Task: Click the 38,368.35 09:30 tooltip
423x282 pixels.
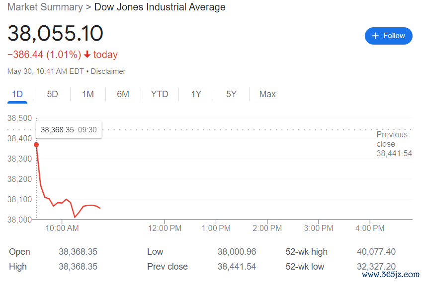Action: click(x=69, y=130)
